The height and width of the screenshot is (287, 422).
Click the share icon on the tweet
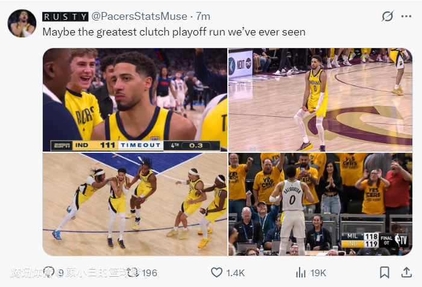pos(407,273)
